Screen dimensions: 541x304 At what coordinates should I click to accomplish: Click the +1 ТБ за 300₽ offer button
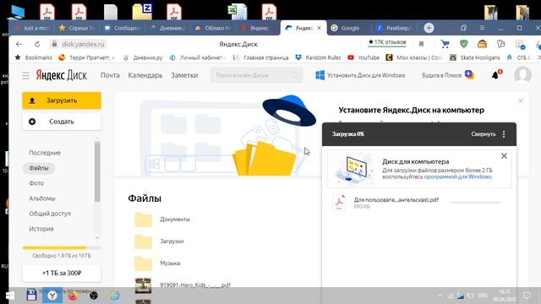(x=62, y=273)
